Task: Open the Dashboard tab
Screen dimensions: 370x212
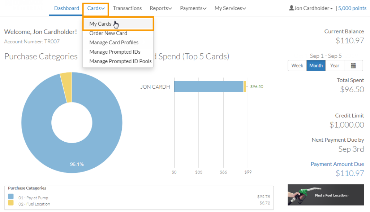Action: pyautogui.click(x=66, y=8)
